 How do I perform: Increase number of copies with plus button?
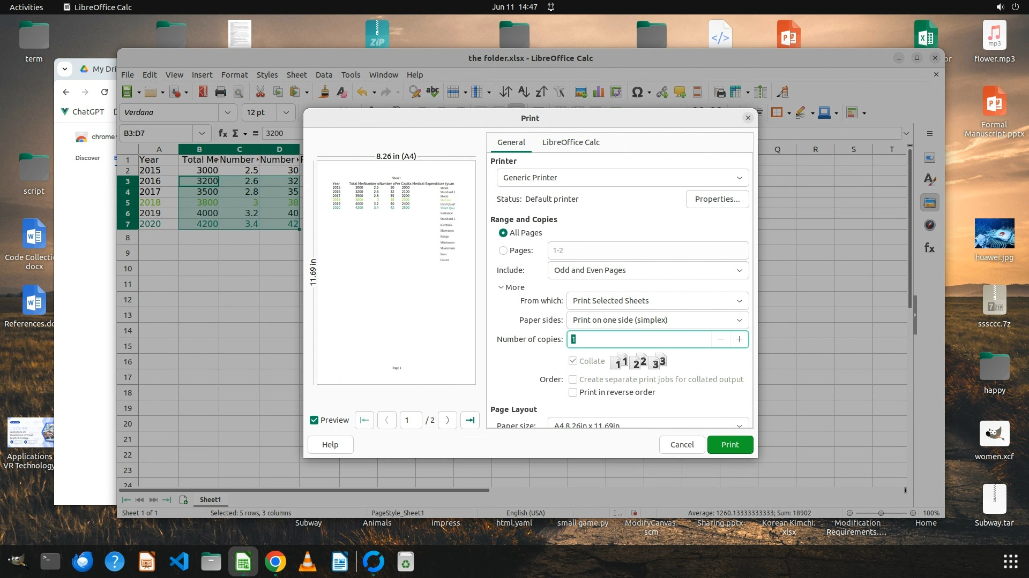coord(739,339)
